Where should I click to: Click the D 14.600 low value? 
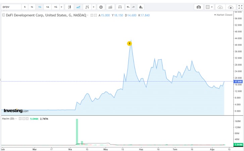[x=131, y=15]
